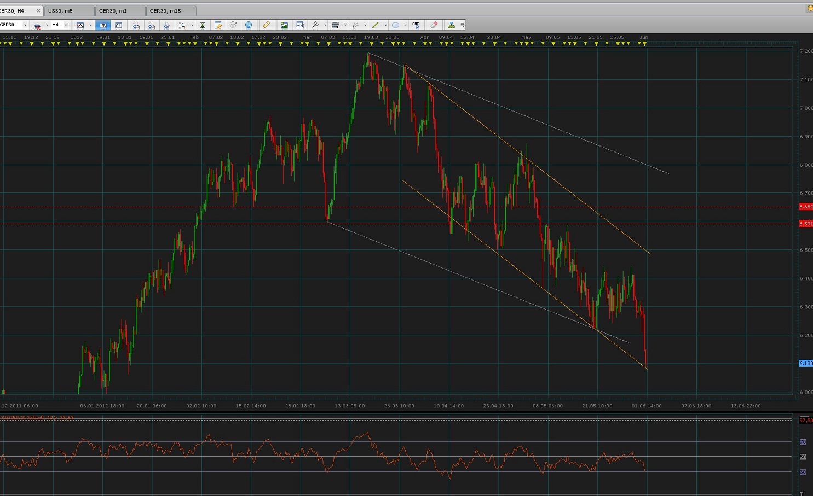This screenshot has width=813, height=496.
Task: Expand the fan lines dropdown arrow
Action: [x=365, y=25]
